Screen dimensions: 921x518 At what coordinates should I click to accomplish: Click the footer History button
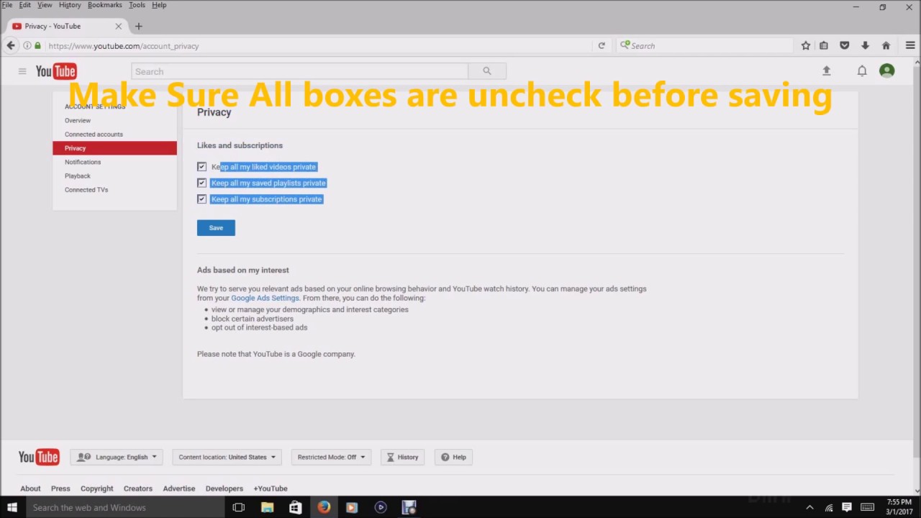pos(402,457)
